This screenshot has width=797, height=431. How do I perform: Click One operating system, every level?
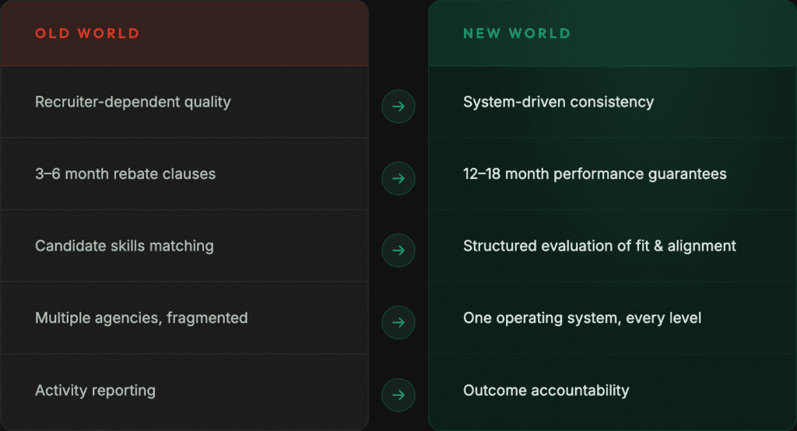[x=582, y=317]
